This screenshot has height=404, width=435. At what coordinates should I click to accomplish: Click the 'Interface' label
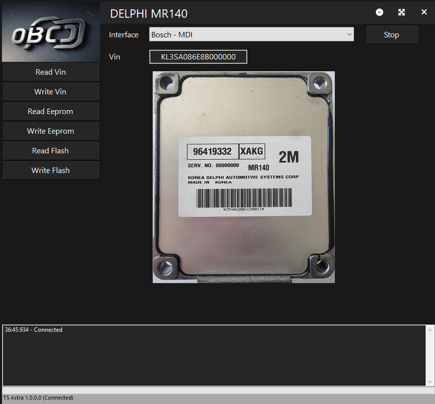(123, 35)
